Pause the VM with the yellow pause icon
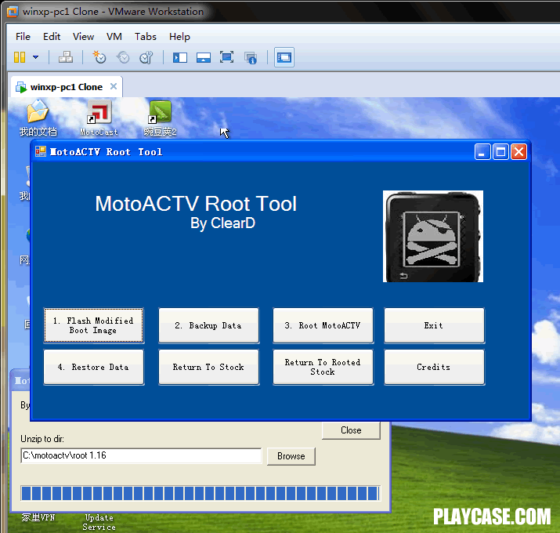This screenshot has width=560, height=533. 20,57
